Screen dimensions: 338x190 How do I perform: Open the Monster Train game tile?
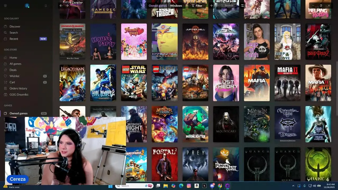(x=165, y=124)
